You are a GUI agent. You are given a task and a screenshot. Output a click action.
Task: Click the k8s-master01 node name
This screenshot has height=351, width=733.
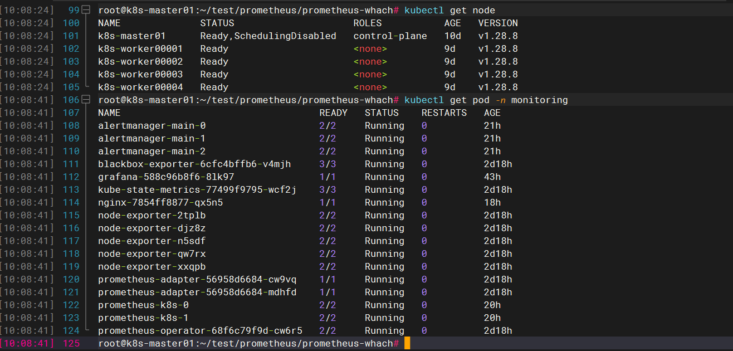click(x=132, y=36)
